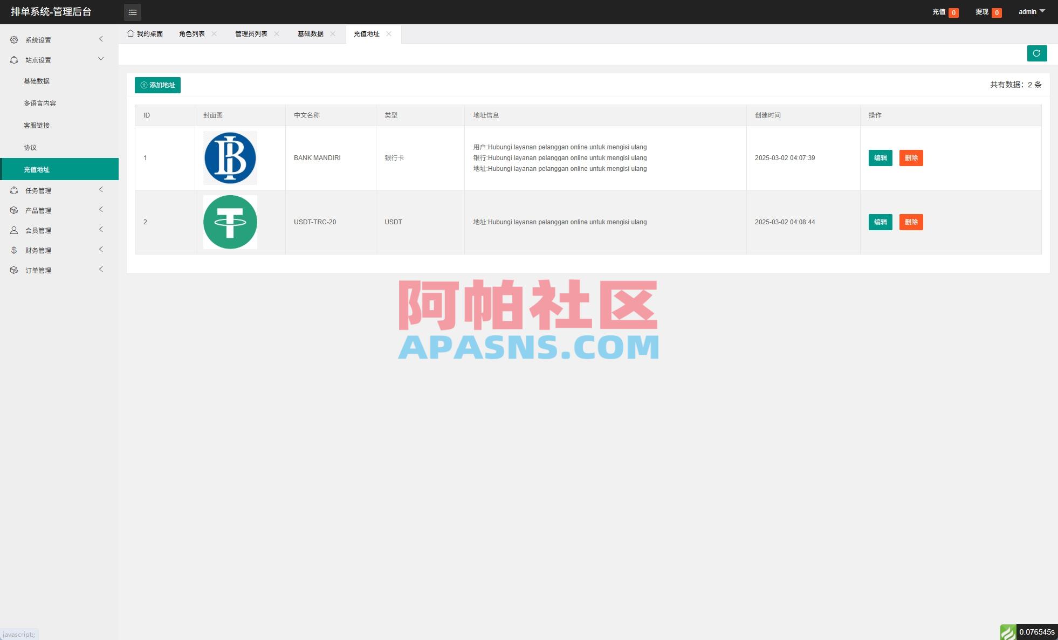Switch to the 管理员列表 tab

pyautogui.click(x=250, y=33)
